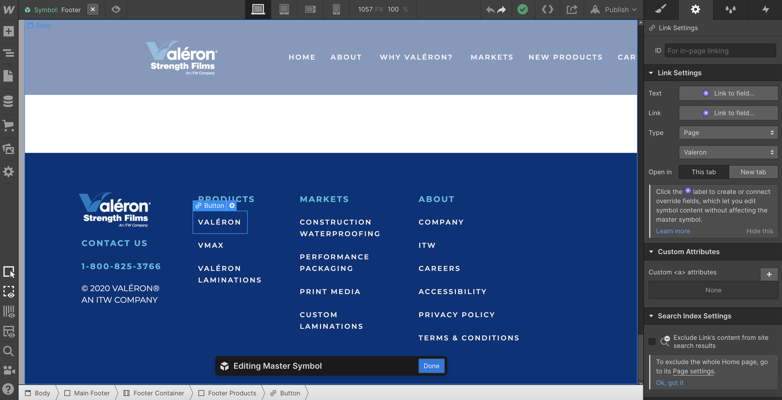The image size is (782, 400).
Task: Check Exclude Link's content from search
Action: [x=652, y=342]
